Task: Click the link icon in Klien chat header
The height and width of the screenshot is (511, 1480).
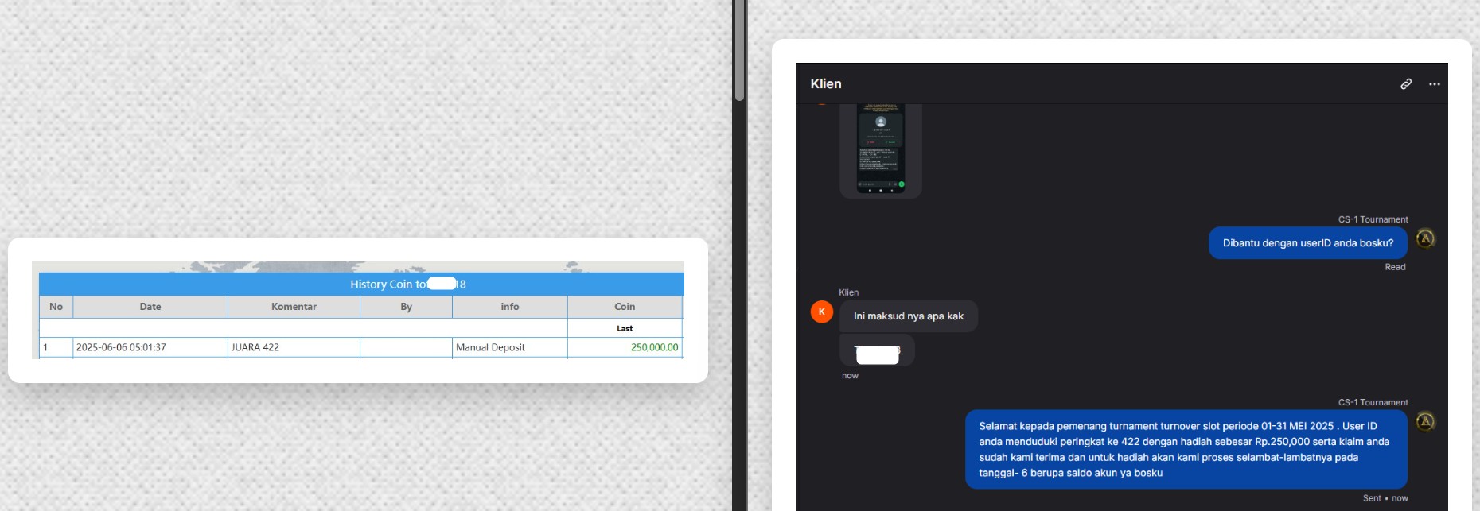Action: [x=1406, y=84]
